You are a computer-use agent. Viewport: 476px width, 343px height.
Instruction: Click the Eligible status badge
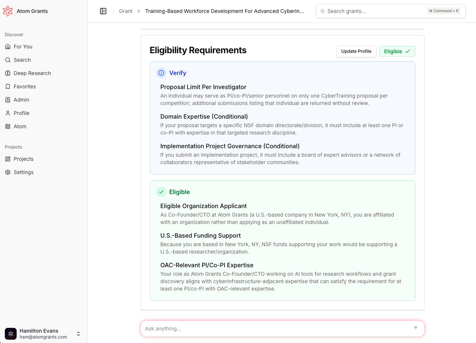pos(397,51)
